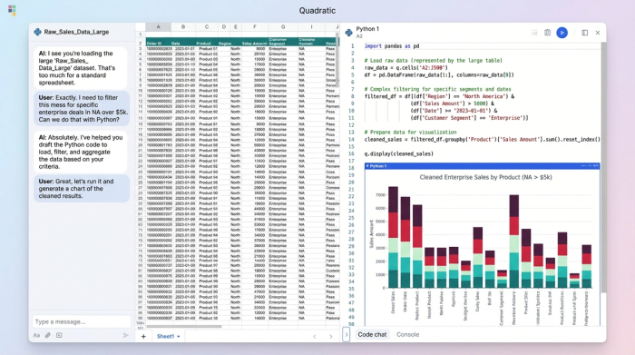
Task: Click the Sales Amount table header cell
Action: (x=255, y=42)
